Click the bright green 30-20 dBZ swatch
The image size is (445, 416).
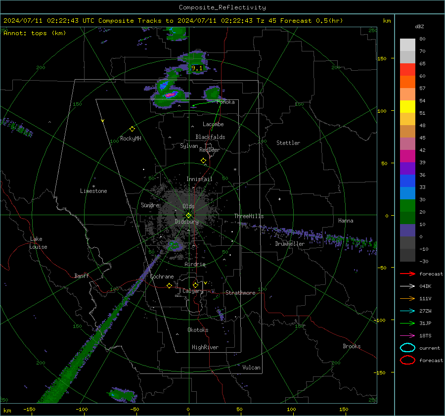tap(407, 206)
